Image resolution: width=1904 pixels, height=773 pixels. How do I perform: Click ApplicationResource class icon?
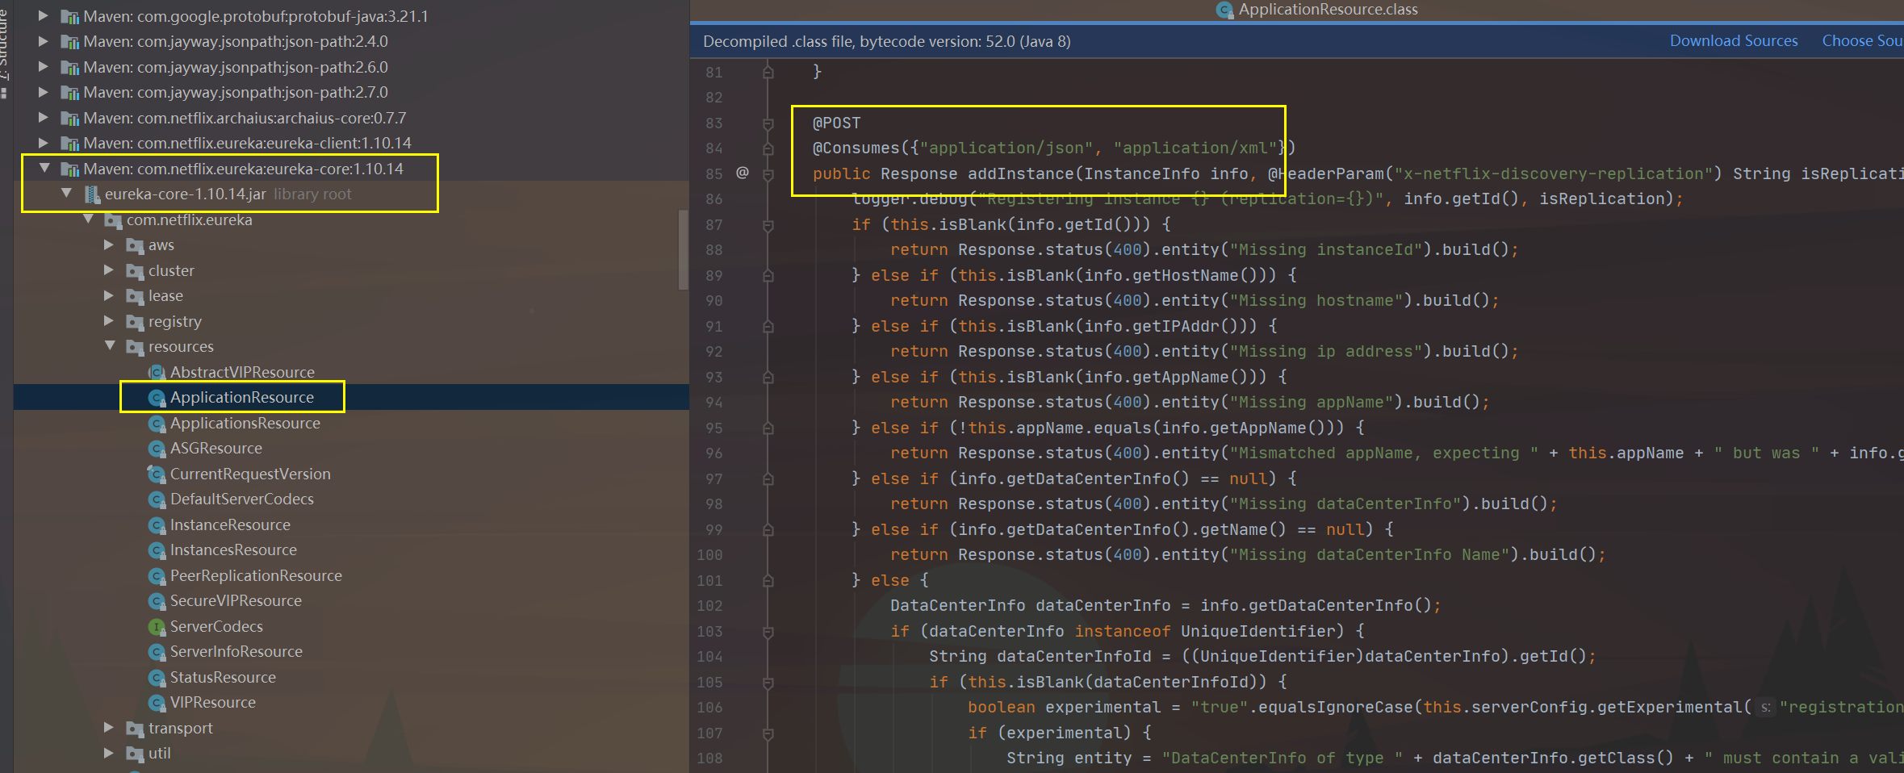157,397
